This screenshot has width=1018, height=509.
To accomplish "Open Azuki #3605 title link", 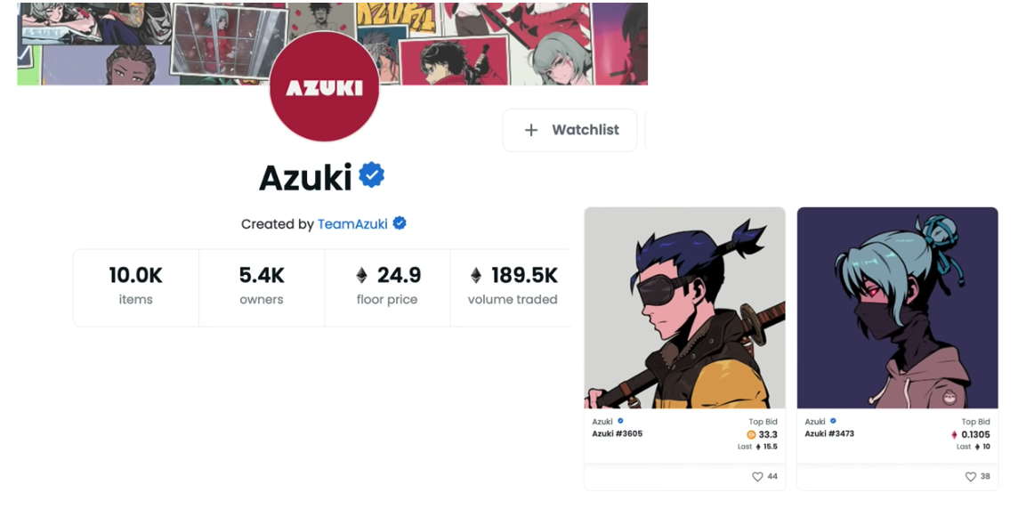I will coord(618,433).
